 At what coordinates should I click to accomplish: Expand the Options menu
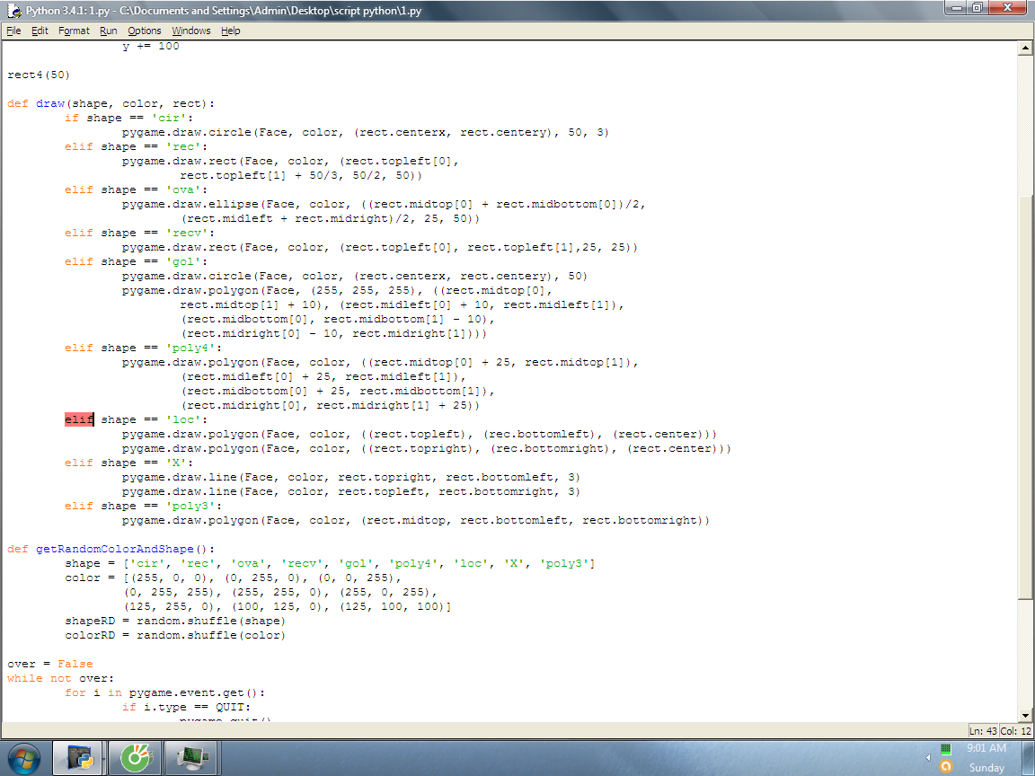(x=144, y=31)
